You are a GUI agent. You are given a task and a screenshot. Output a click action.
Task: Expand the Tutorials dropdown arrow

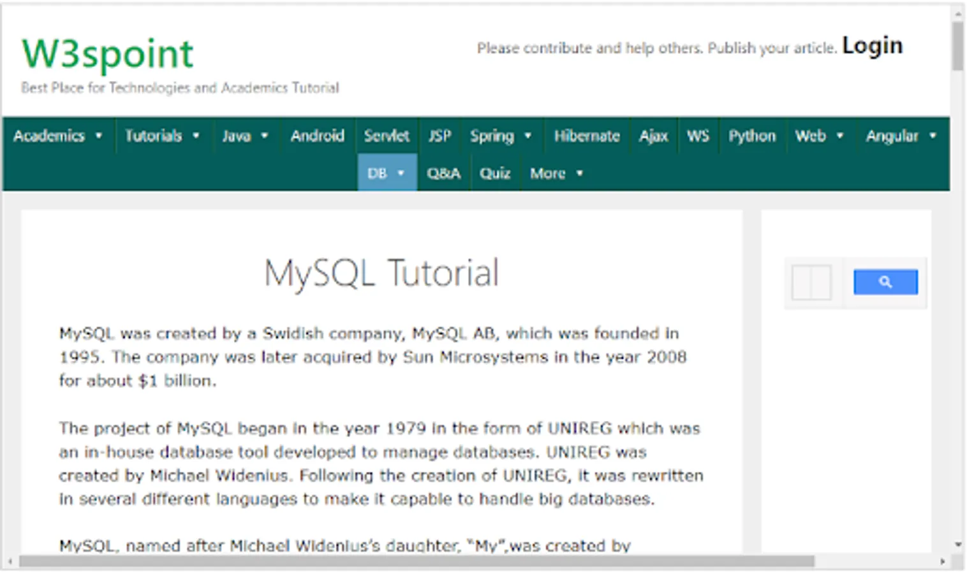click(x=196, y=136)
